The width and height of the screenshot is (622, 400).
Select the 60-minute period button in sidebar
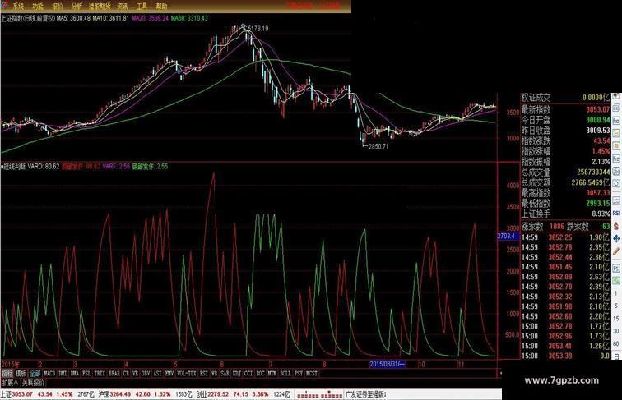pyautogui.click(x=616, y=344)
